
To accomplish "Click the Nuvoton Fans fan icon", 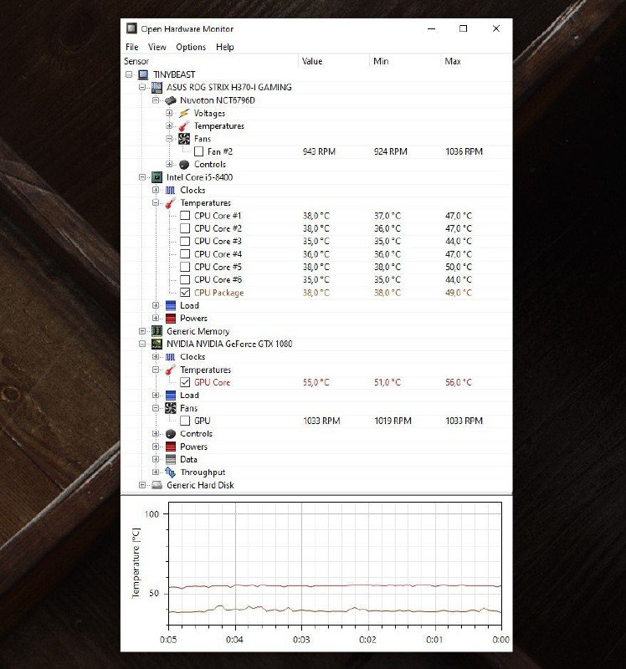I will click(184, 139).
